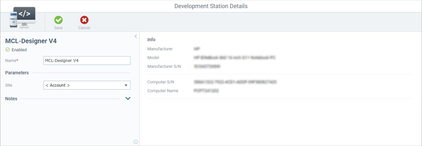Click the Model label

point(153,58)
